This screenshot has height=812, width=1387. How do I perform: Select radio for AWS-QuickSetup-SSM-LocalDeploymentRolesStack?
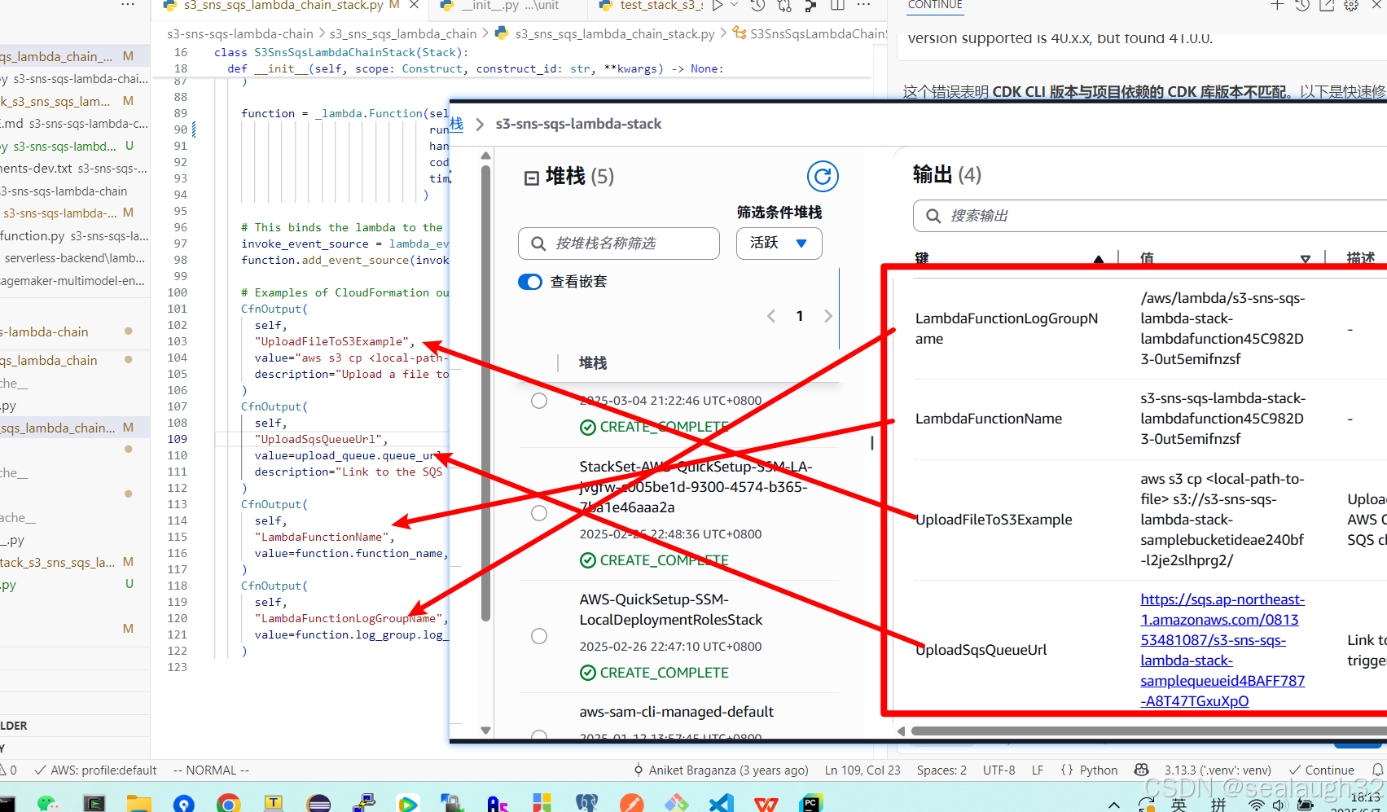coord(539,636)
